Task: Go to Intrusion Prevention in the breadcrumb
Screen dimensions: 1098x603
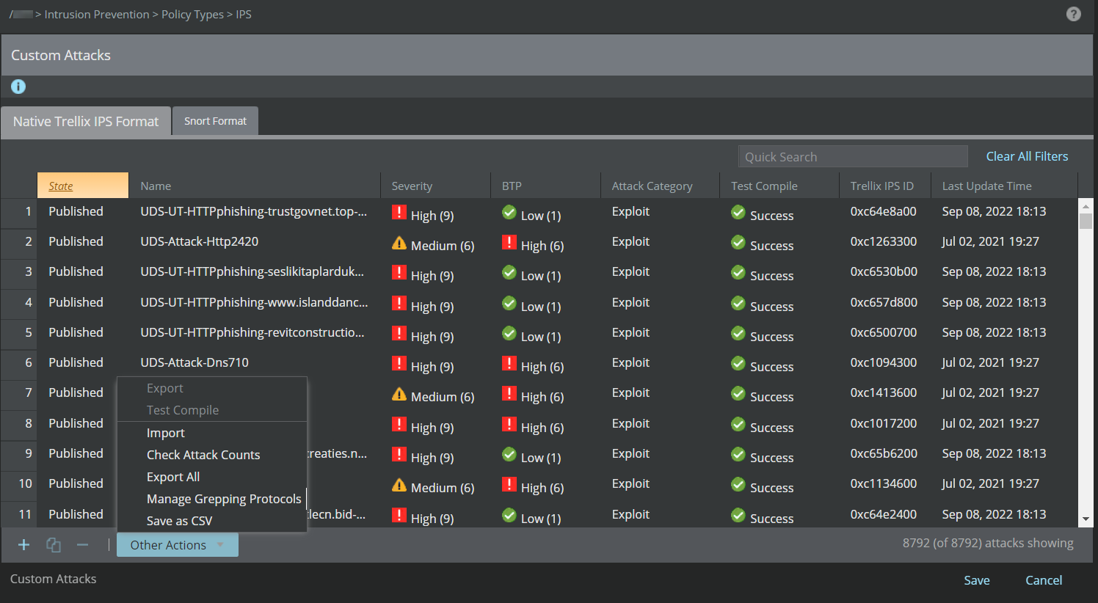Action: pyautogui.click(x=97, y=15)
